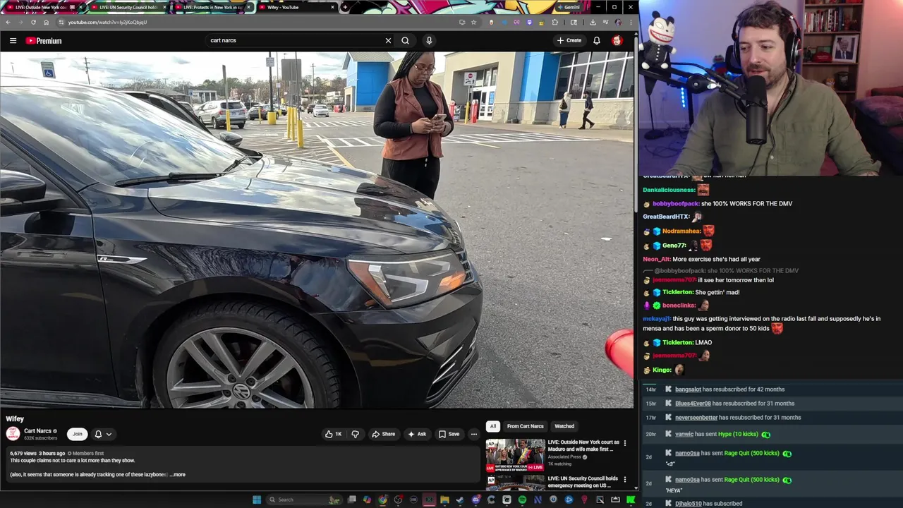Expand channel notification bell dropdown
This screenshot has height=508, width=903.
coord(103,434)
